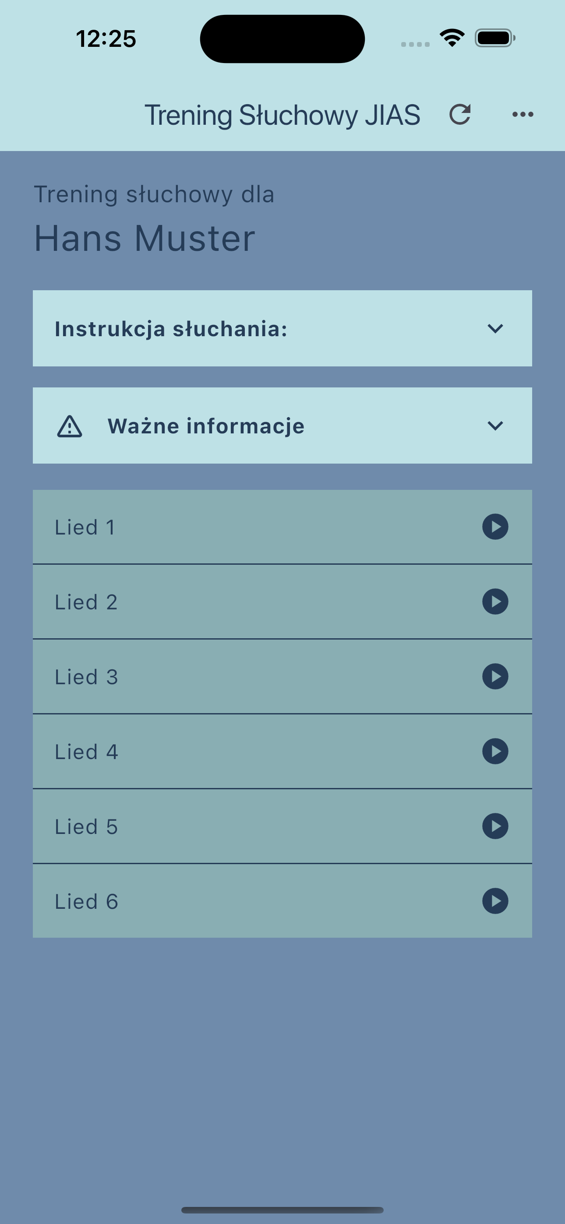
Task: Start Lied 5 playback
Action: (x=495, y=827)
